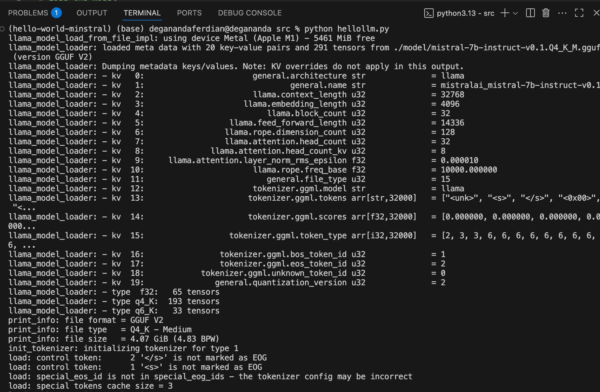Open the PROBLEMS panel tab

[28, 13]
